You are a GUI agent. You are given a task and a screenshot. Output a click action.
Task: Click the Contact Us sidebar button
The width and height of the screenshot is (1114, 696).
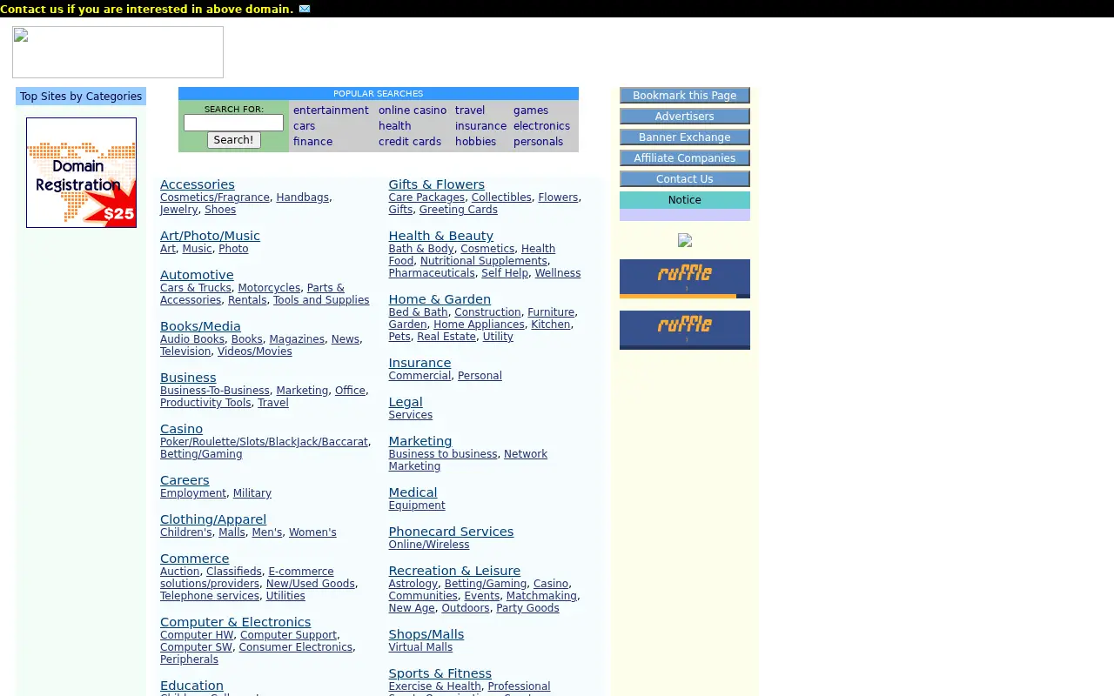pyautogui.click(x=685, y=179)
